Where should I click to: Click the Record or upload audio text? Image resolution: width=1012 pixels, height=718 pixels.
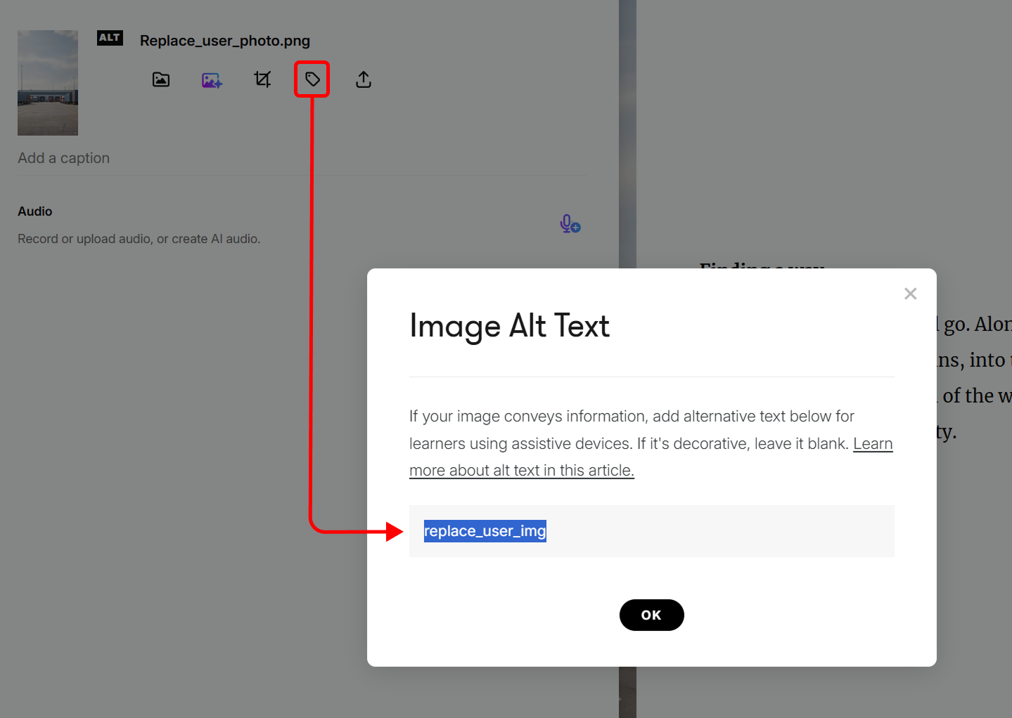pyautogui.click(x=139, y=239)
